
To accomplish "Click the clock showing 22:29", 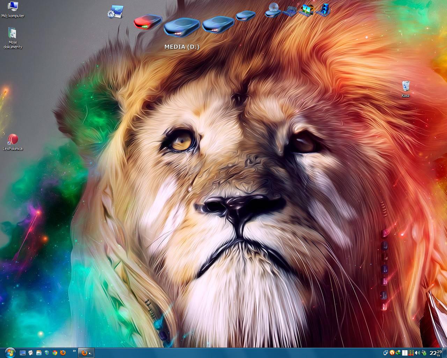I will pyautogui.click(x=435, y=353).
